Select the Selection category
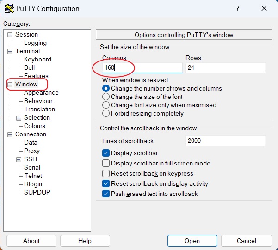The image size is (278, 250). click(37, 118)
